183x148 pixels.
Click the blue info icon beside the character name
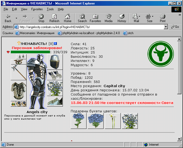[55, 44]
